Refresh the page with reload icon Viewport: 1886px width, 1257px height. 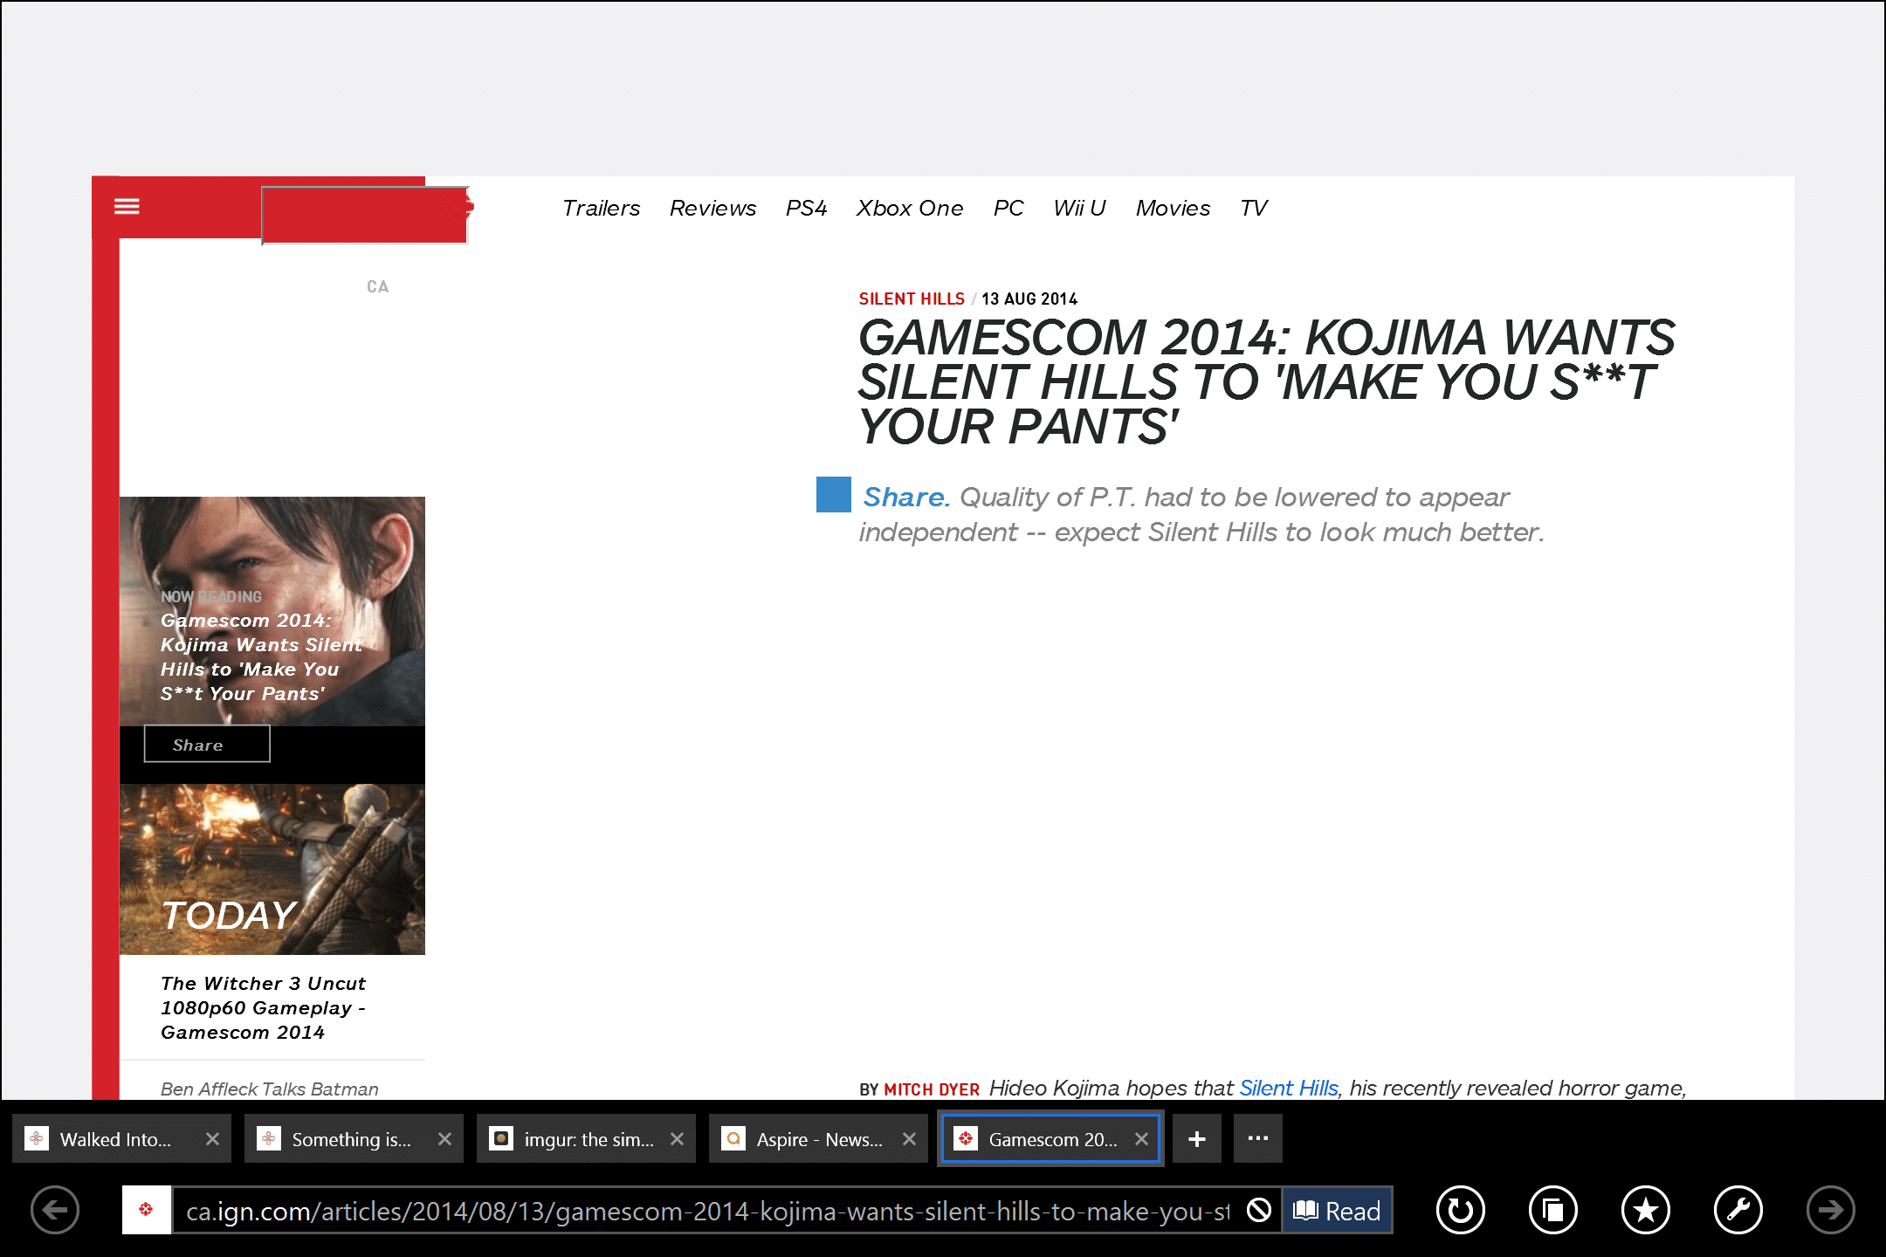(x=1460, y=1210)
